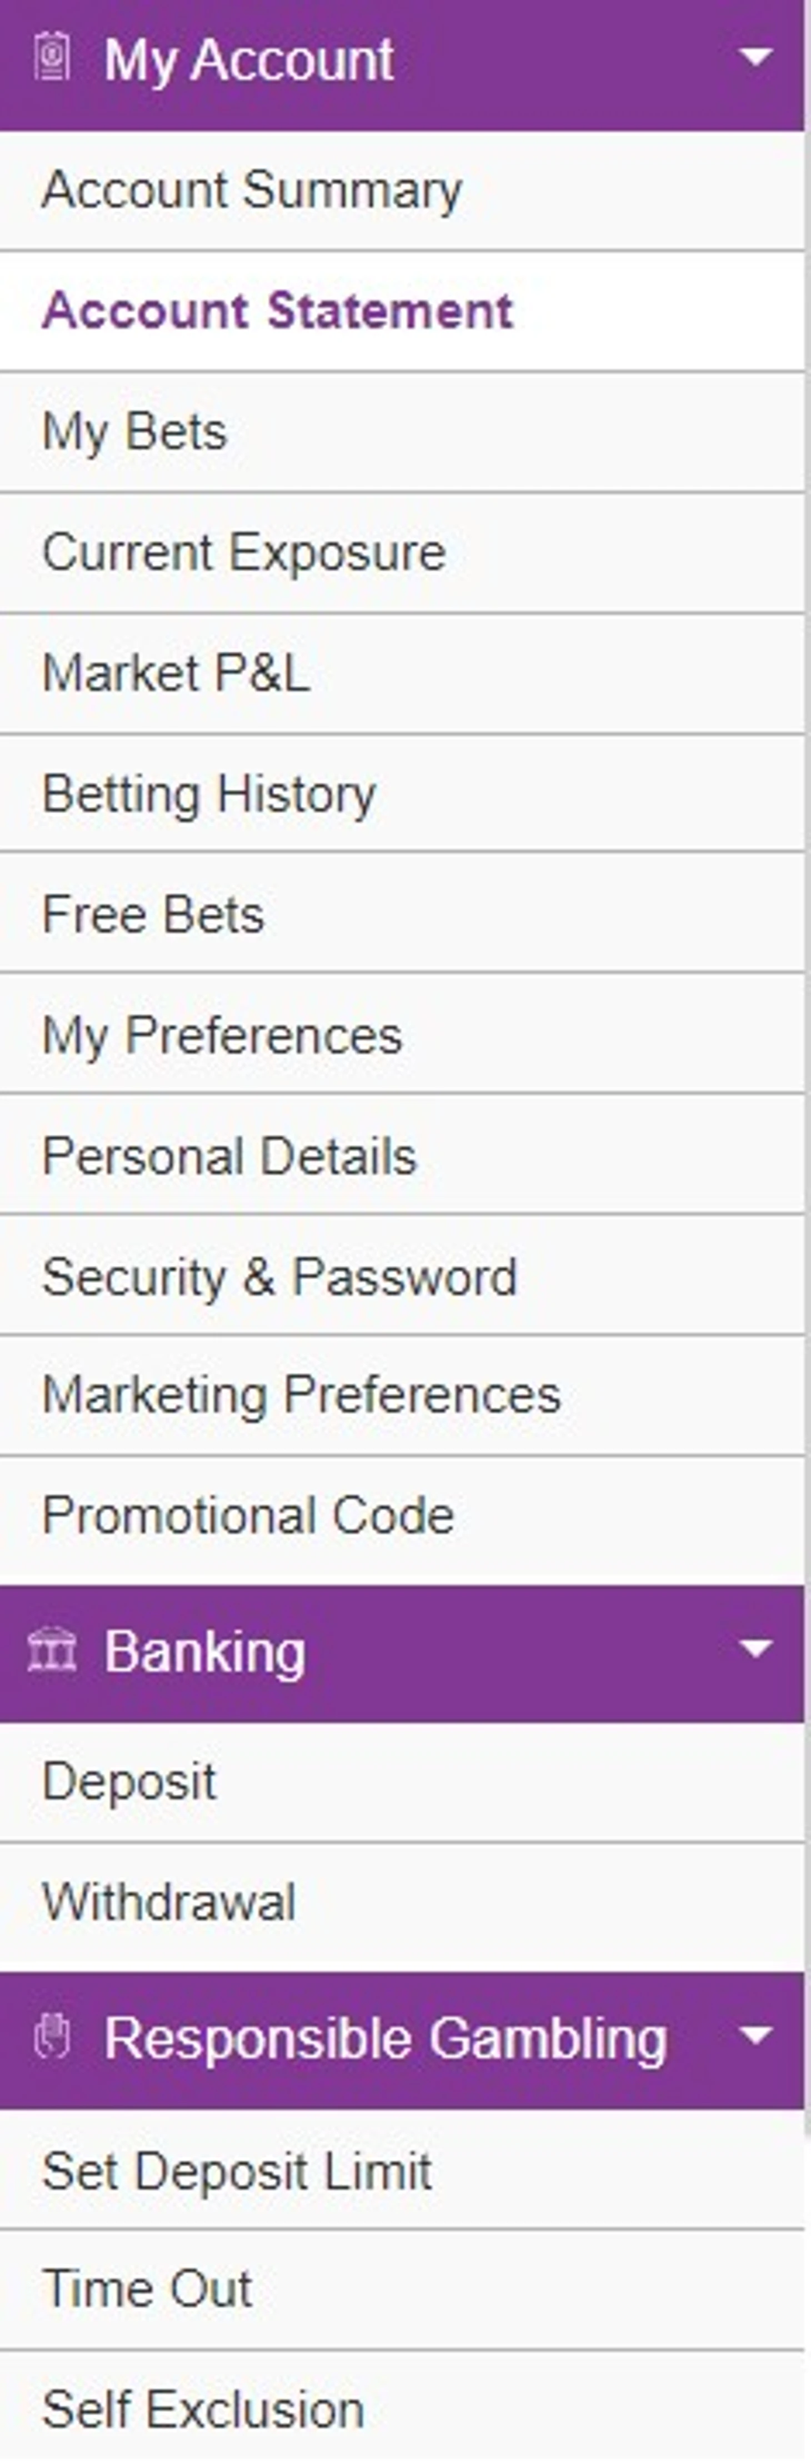Open Set Deposit Limit
Image resolution: width=811 pixels, height=2462 pixels.
[x=402, y=2170]
